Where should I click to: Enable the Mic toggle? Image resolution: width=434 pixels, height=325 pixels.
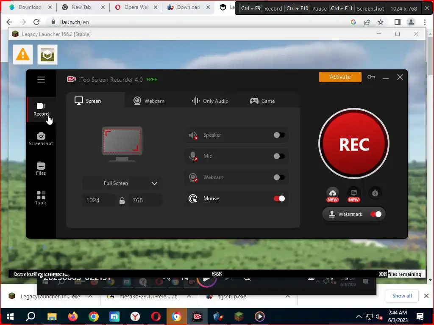click(279, 156)
